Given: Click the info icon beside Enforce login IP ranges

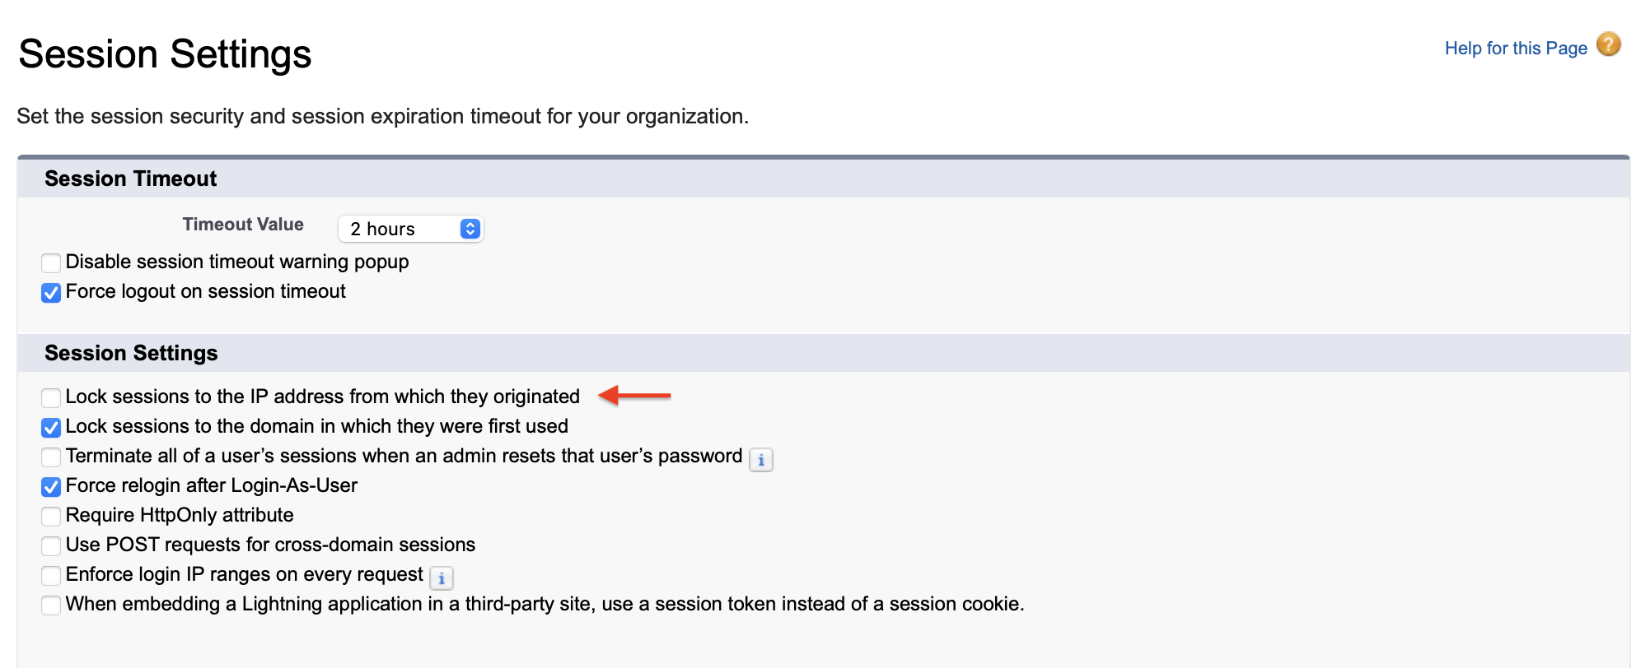Looking at the screenshot, I should (442, 578).
